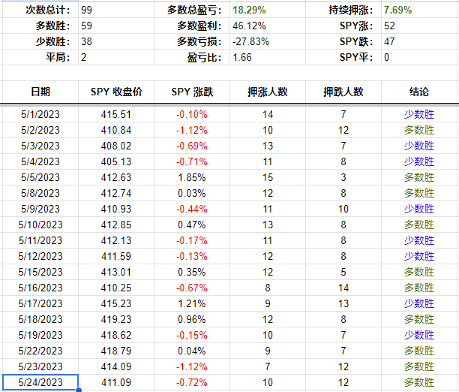Select the change cell -0.72%
459x392 pixels.
[x=192, y=382]
